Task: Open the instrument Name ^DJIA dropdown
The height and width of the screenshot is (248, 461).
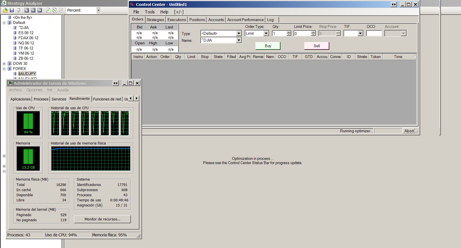Action: point(239,40)
